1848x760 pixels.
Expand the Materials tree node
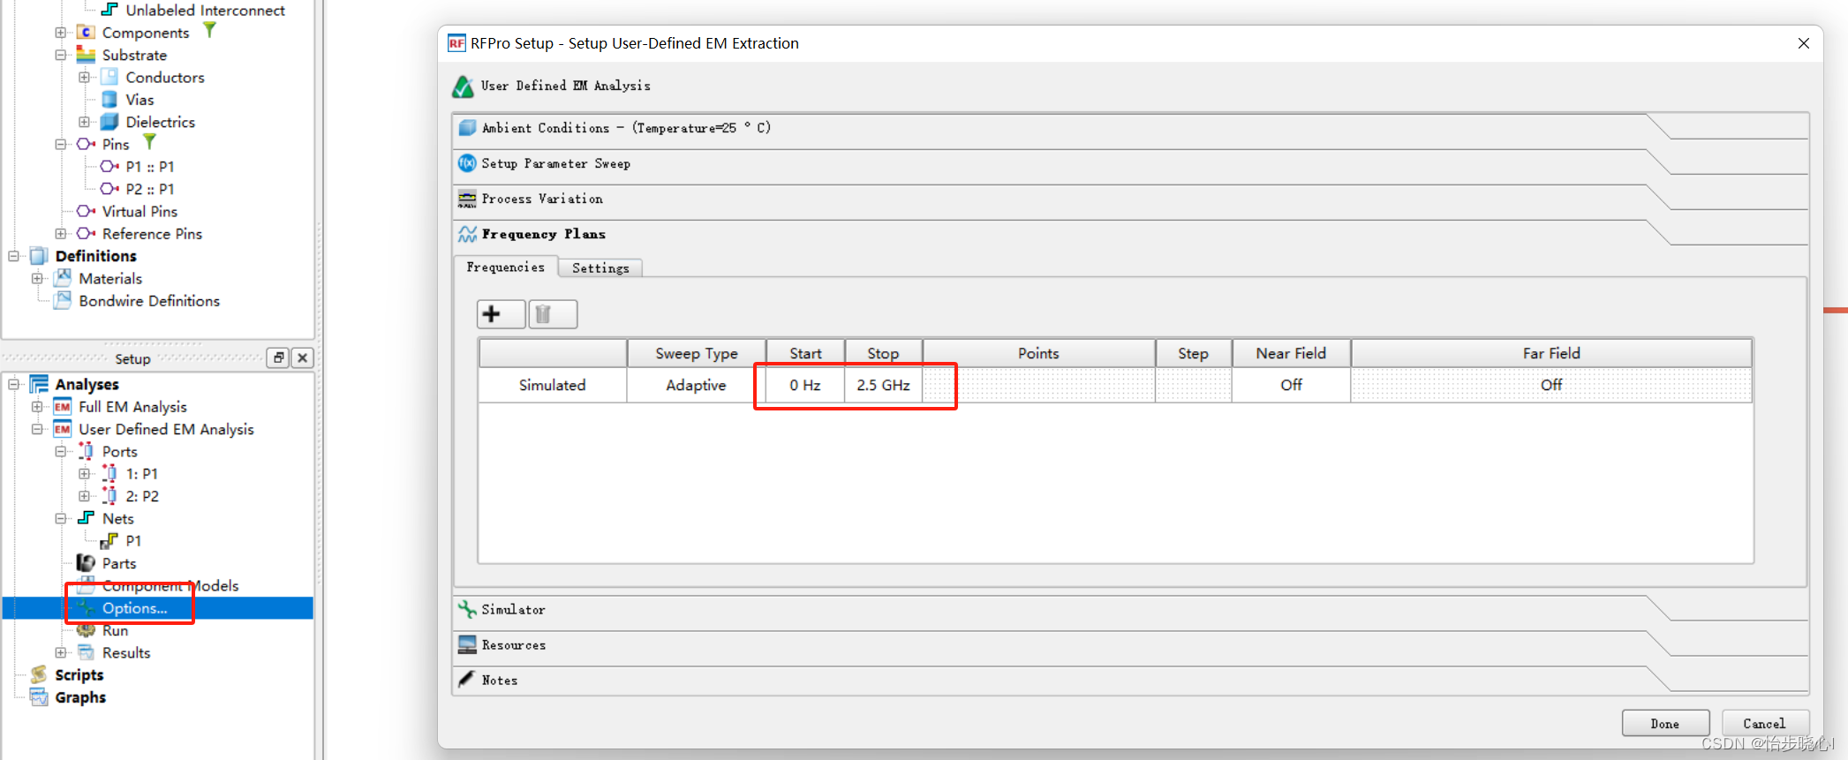[38, 278]
